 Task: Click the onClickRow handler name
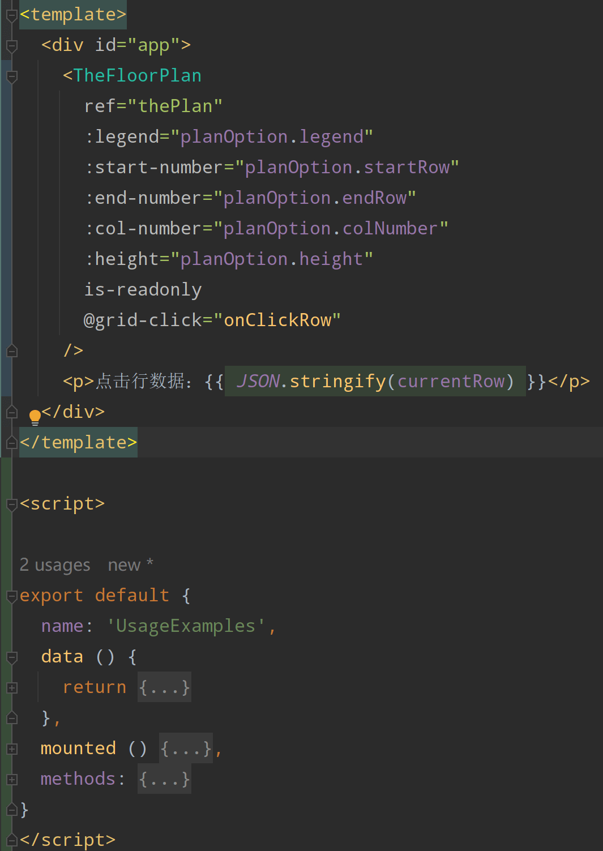click(x=277, y=320)
